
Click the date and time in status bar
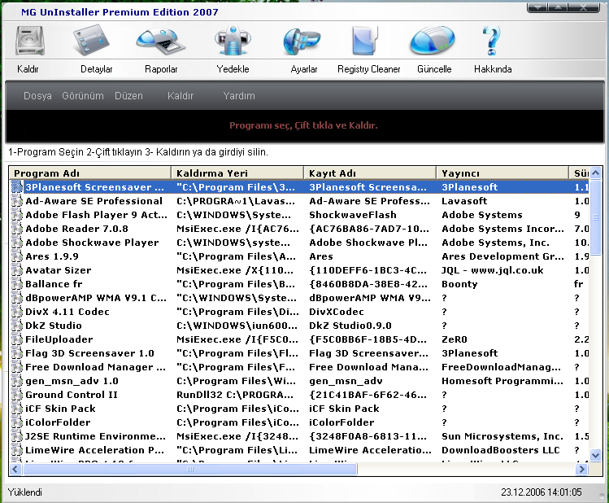(x=542, y=492)
